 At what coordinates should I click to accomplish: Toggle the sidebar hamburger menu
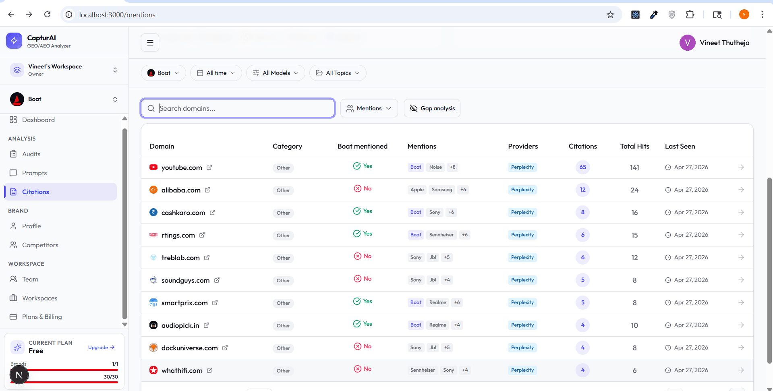coord(150,43)
